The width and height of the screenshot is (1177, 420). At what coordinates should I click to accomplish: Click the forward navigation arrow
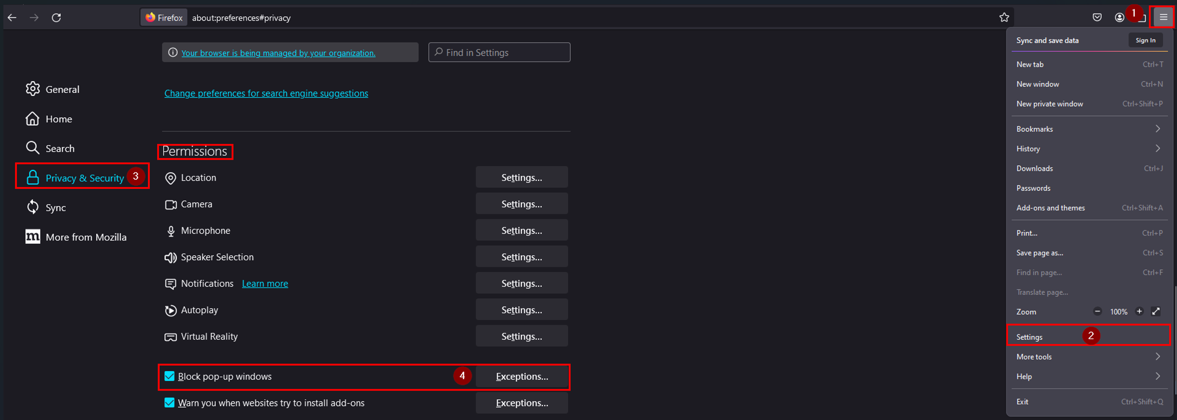click(x=34, y=17)
